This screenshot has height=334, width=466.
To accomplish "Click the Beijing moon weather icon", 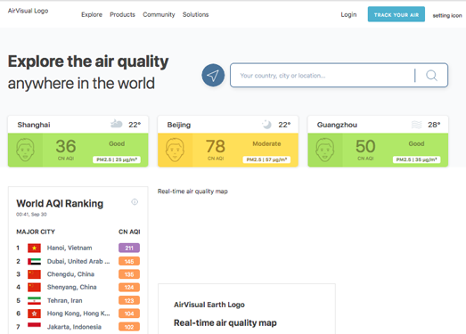I will coord(266,124).
